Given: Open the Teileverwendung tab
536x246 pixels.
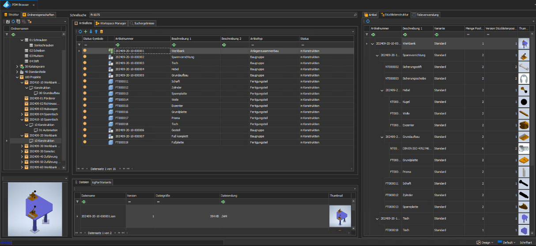Looking at the screenshot, I should click(x=425, y=15).
